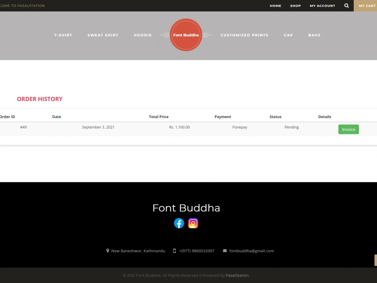Click the Total Price column header
Screen dimensions: 377x283
click(159, 117)
